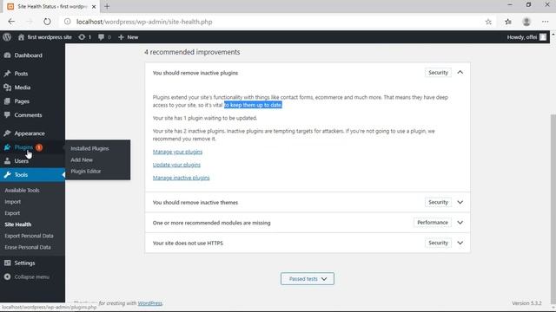Open the comments bubble in admin bar
The width and height of the screenshot is (556, 312).
[104, 36]
